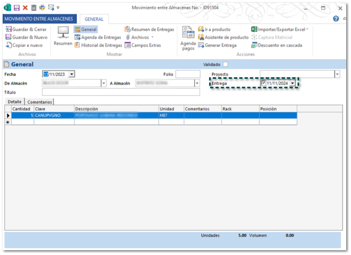Switch to the Comentarios tab
This screenshot has height=255, width=351.
39,102
